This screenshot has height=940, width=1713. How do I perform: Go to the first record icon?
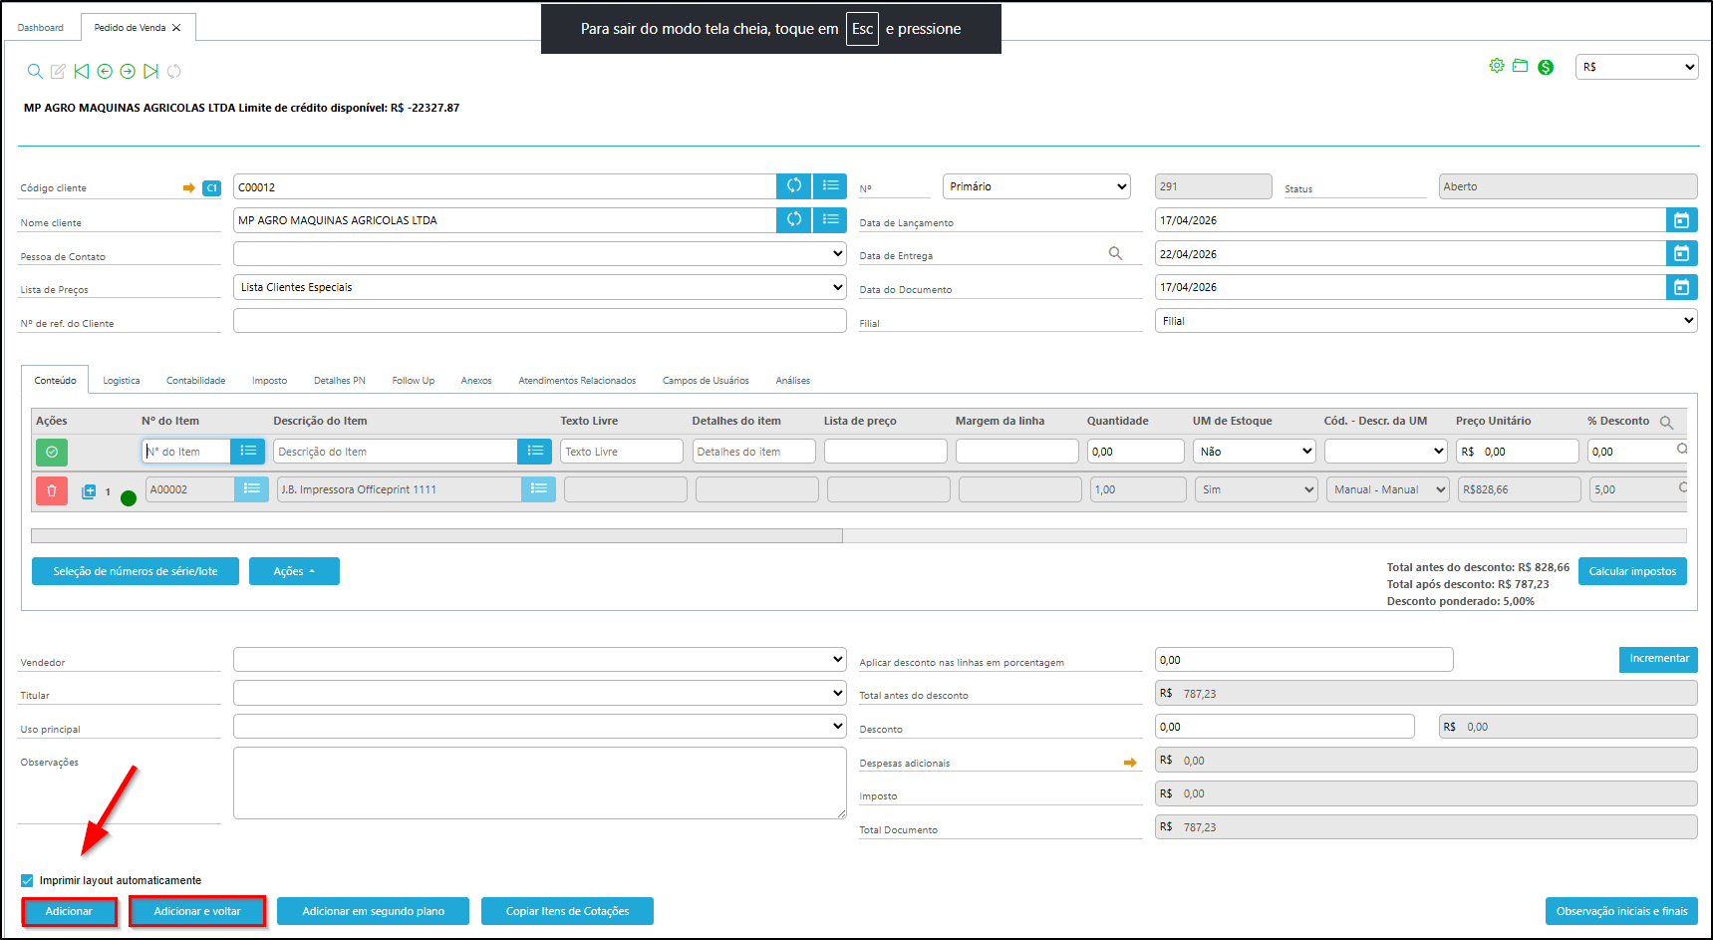(82, 71)
